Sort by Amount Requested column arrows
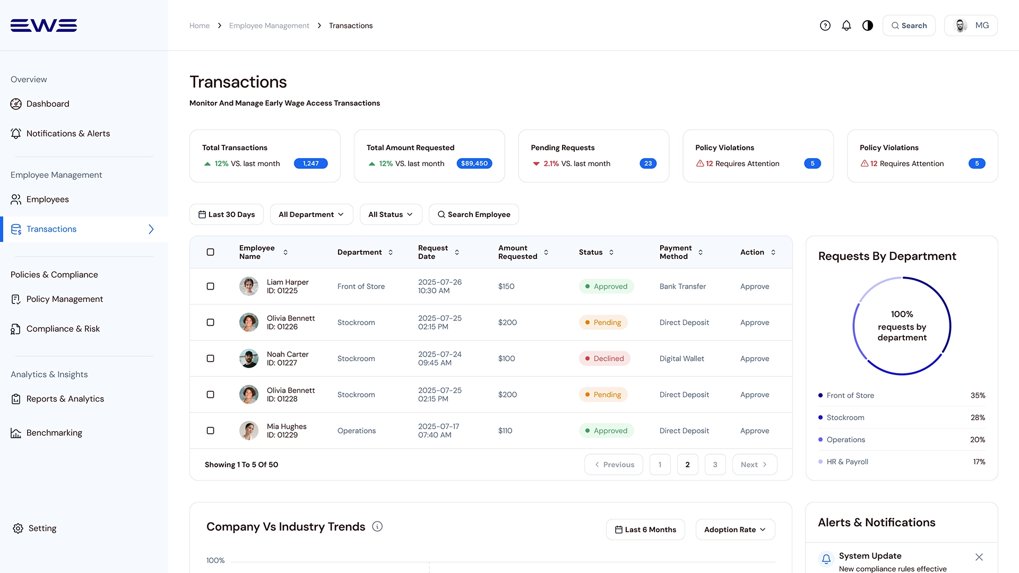Screen dimensions: 1019x573 coord(546,252)
